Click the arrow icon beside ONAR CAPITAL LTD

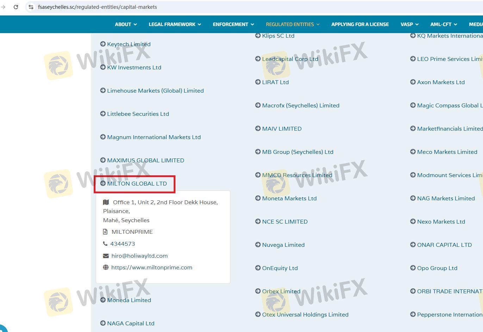413,245
